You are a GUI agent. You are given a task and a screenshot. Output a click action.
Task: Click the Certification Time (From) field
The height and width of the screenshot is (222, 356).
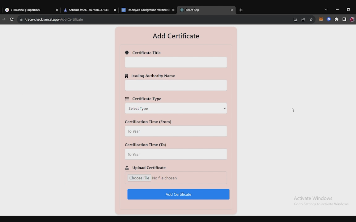click(x=176, y=131)
